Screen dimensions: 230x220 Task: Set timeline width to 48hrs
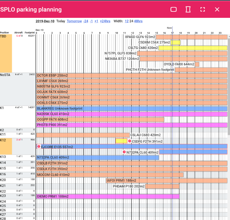[x=138, y=21]
